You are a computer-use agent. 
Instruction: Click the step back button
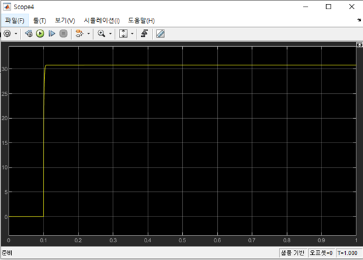pyautogui.click(x=28, y=34)
